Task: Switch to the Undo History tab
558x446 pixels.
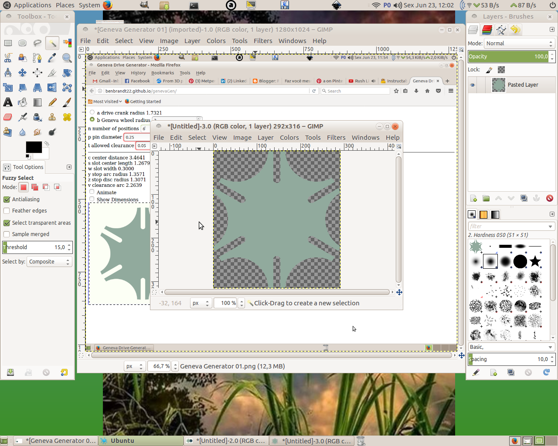Action: 515,30
